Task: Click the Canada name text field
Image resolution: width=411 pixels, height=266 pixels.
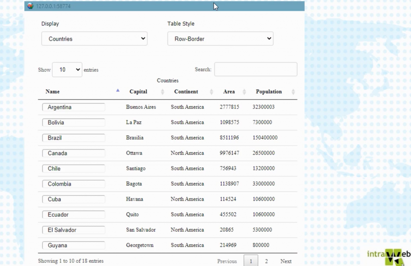Action: (x=73, y=153)
